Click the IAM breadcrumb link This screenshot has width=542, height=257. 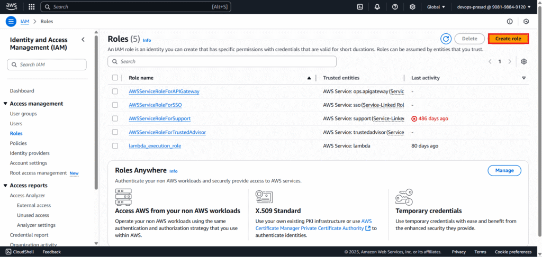point(25,21)
